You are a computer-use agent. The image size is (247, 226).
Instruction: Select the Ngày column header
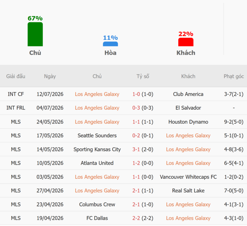(x=50, y=76)
